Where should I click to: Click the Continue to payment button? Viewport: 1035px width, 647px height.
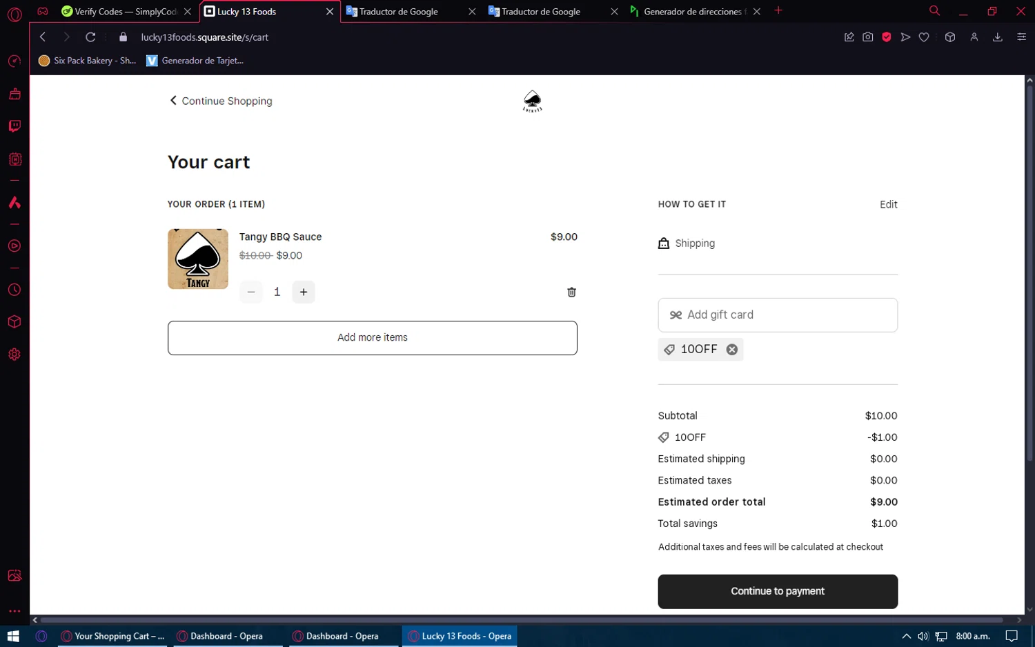pyautogui.click(x=778, y=592)
